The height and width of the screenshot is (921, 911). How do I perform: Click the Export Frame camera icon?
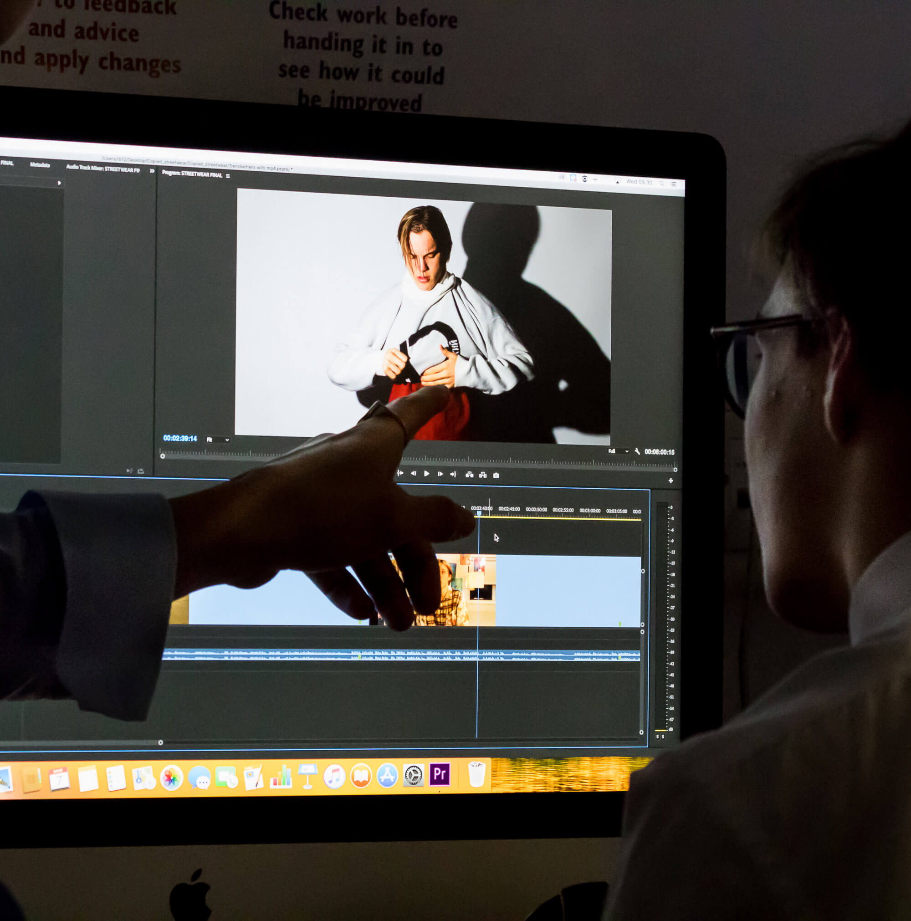point(496,475)
